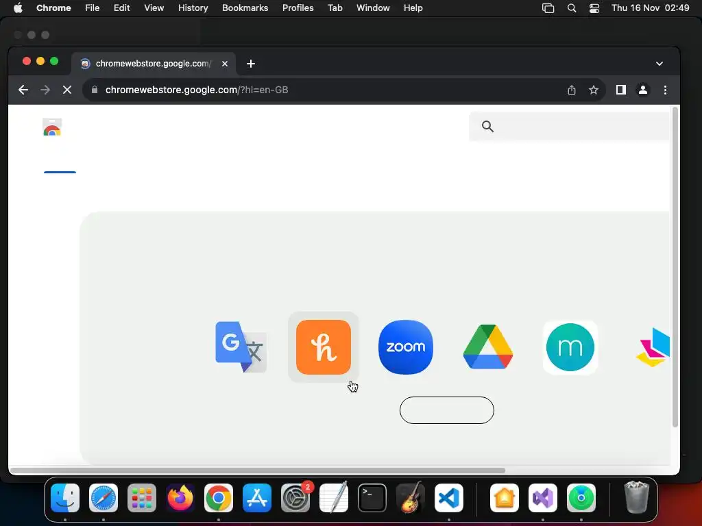The height and width of the screenshot is (526, 702).
Task: Open the Honey extension icon
Action: [x=324, y=347]
